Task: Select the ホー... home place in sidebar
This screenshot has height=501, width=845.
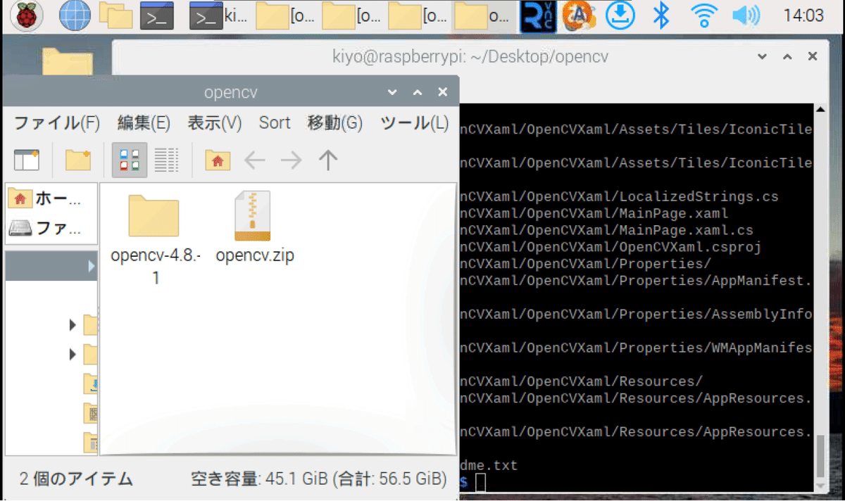Action: (51, 198)
